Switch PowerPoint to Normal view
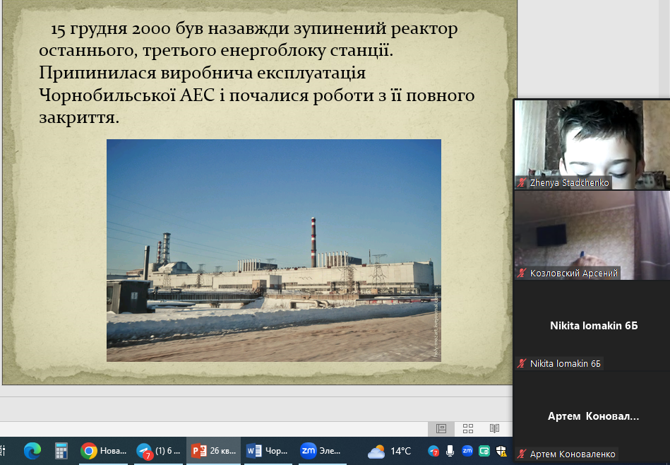 click(x=441, y=428)
